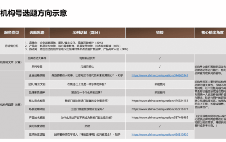The height and width of the screenshot is (142, 226).
Task: Open the zhihu question 456810930 link
Action: tap(160, 135)
